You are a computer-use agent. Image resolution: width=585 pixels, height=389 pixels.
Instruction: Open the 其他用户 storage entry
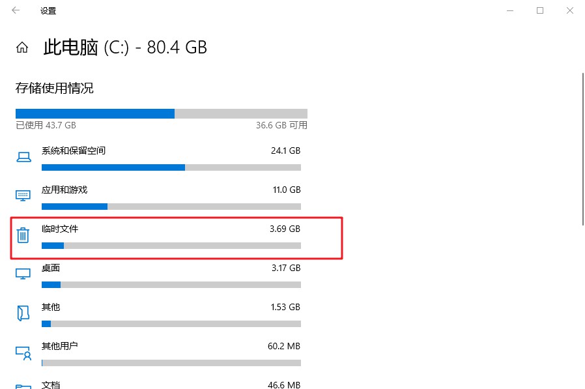[x=60, y=346]
